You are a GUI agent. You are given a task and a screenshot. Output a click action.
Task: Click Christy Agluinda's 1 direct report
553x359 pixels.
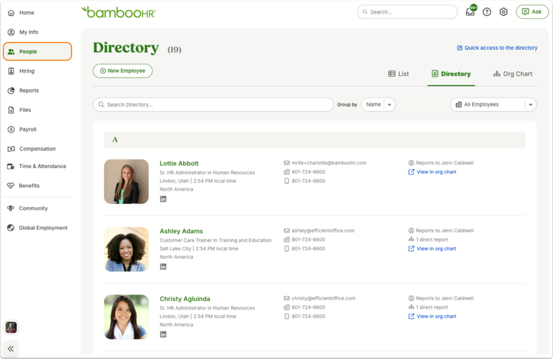pos(431,307)
